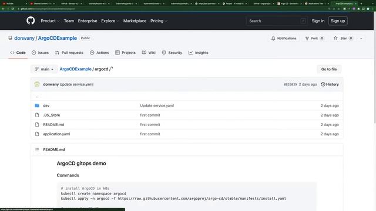Open the dev folder link
This screenshot has width=376, height=211.
click(46, 105)
